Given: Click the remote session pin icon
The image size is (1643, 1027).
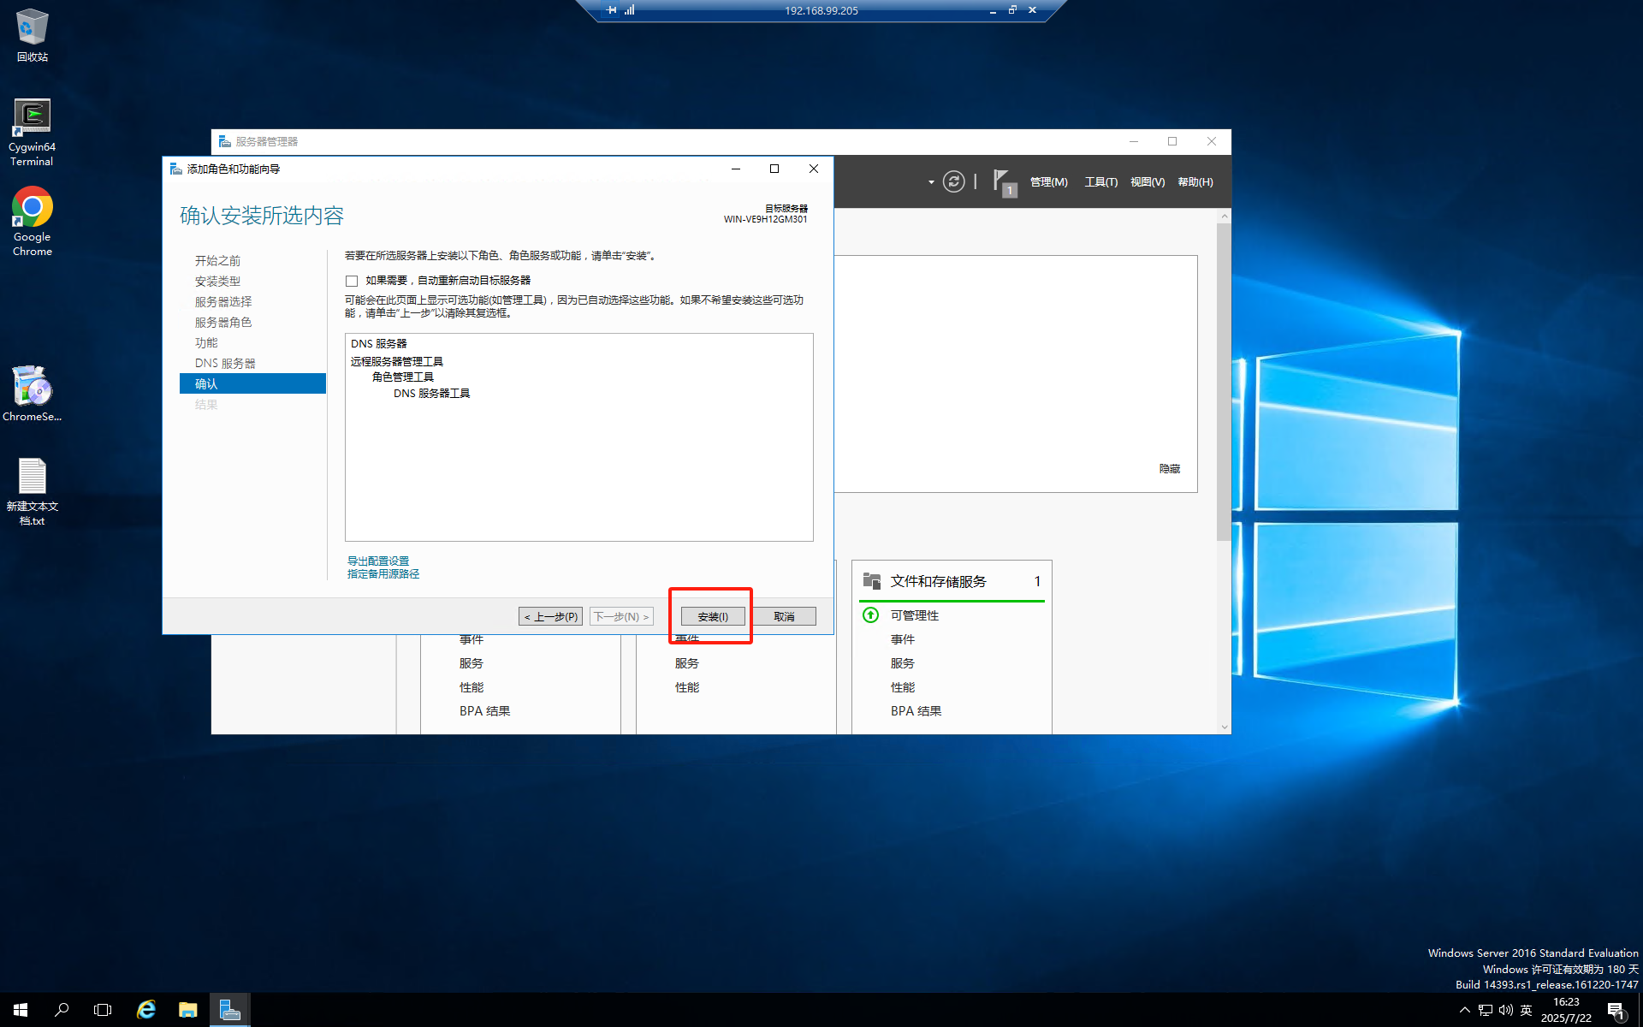Looking at the screenshot, I should tap(611, 10).
